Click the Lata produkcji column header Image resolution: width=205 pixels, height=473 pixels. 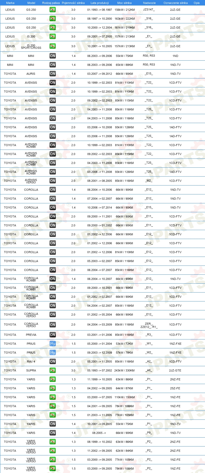(100, 3)
